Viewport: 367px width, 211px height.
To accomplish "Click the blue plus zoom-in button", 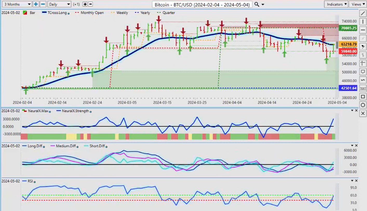I will pos(36,4).
